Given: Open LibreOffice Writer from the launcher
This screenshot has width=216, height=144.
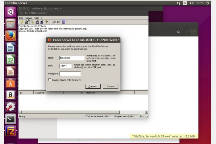Looking at the screenshot, I should click(x=10, y=48).
